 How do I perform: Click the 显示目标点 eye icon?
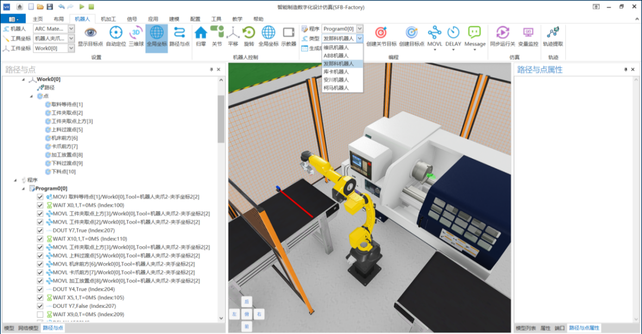[x=90, y=33]
